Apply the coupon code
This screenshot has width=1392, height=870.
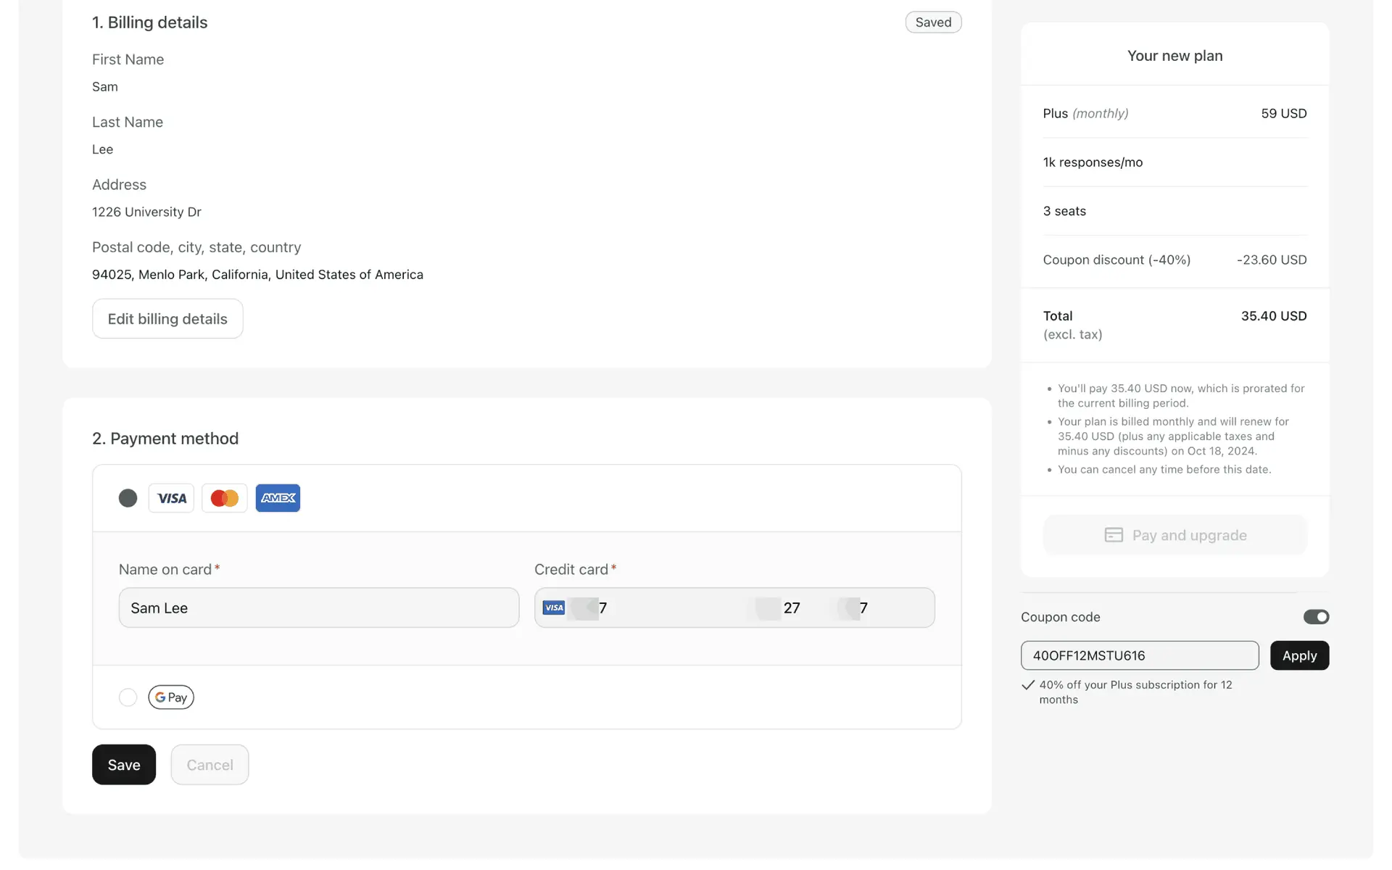(x=1298, y=655)
